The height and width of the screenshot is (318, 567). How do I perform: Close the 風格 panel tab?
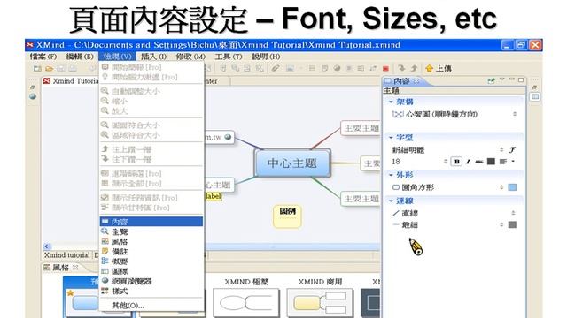pyautogui.click(x=75, y=268)
